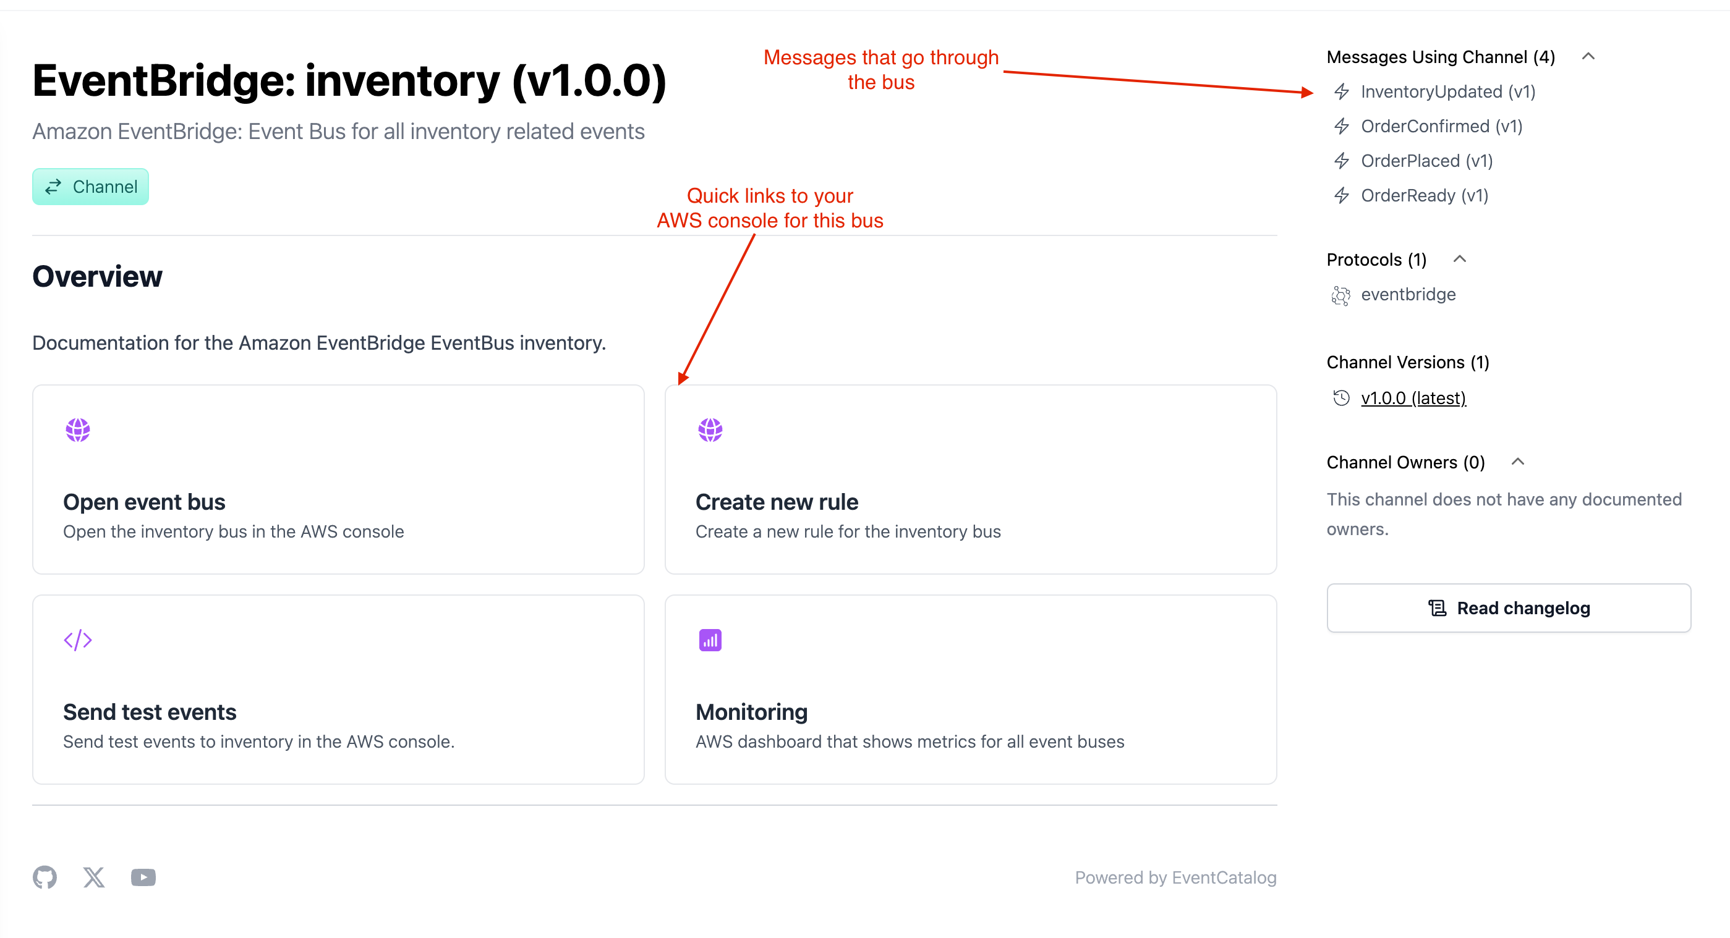Click the eventbridge protocol icon

point(1340,295)
